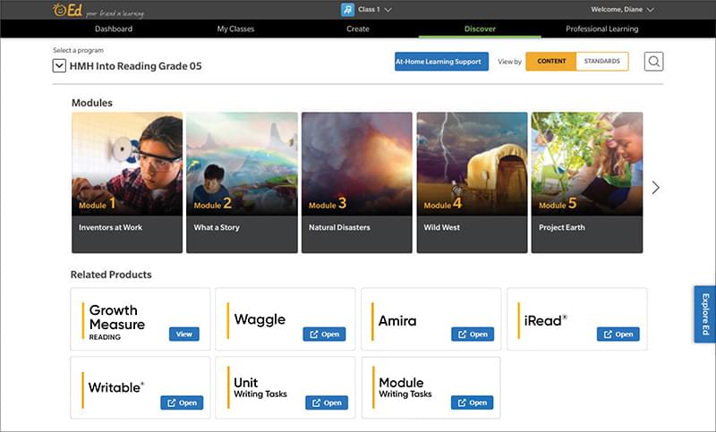The image size is (716, 432).
Task: Open the Professional Learning tab
Action: pyautogui.click(x=601, y=29)
